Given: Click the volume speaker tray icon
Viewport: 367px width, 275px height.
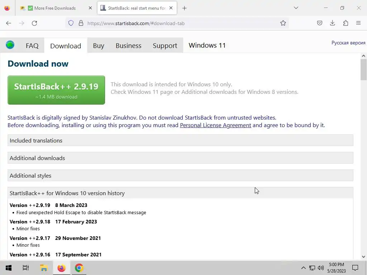Looking at the screenshot, I should click(x=321, y=268).
